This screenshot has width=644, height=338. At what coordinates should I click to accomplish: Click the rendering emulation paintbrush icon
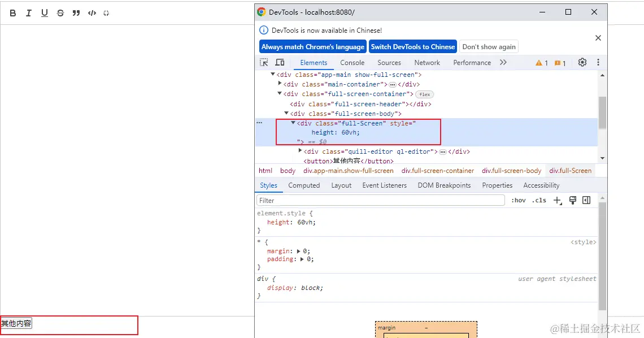click(572, 200)
